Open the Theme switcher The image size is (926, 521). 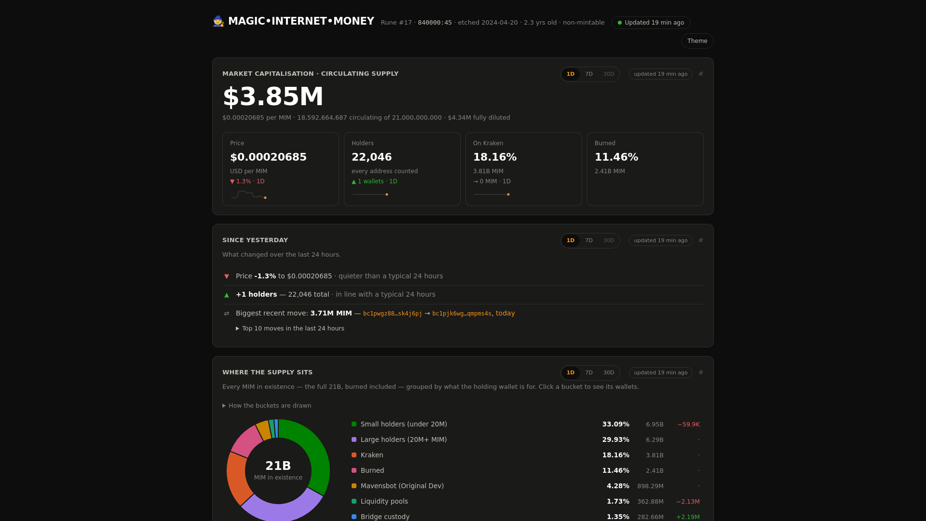pyautogui.click(x=697, y=41)
